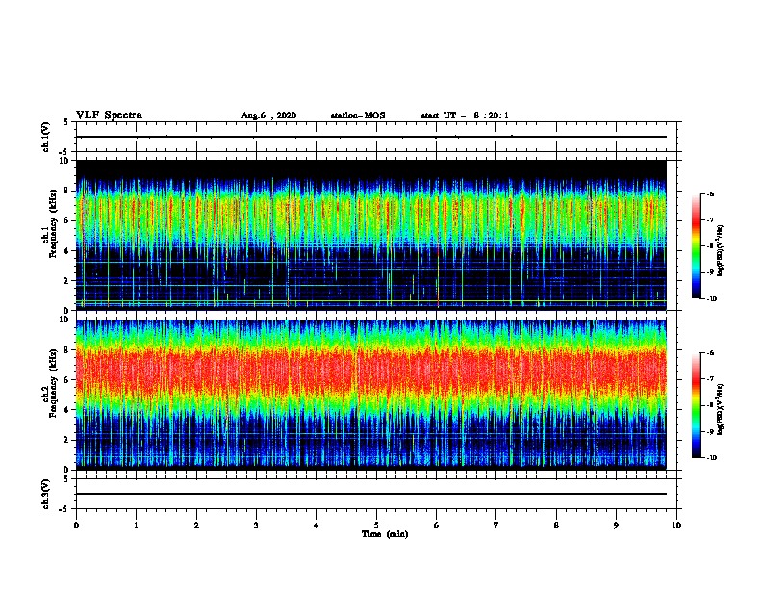Click the "1" tick on the time axis
This screenshot has height=589, width=762.
coord(136,525)
